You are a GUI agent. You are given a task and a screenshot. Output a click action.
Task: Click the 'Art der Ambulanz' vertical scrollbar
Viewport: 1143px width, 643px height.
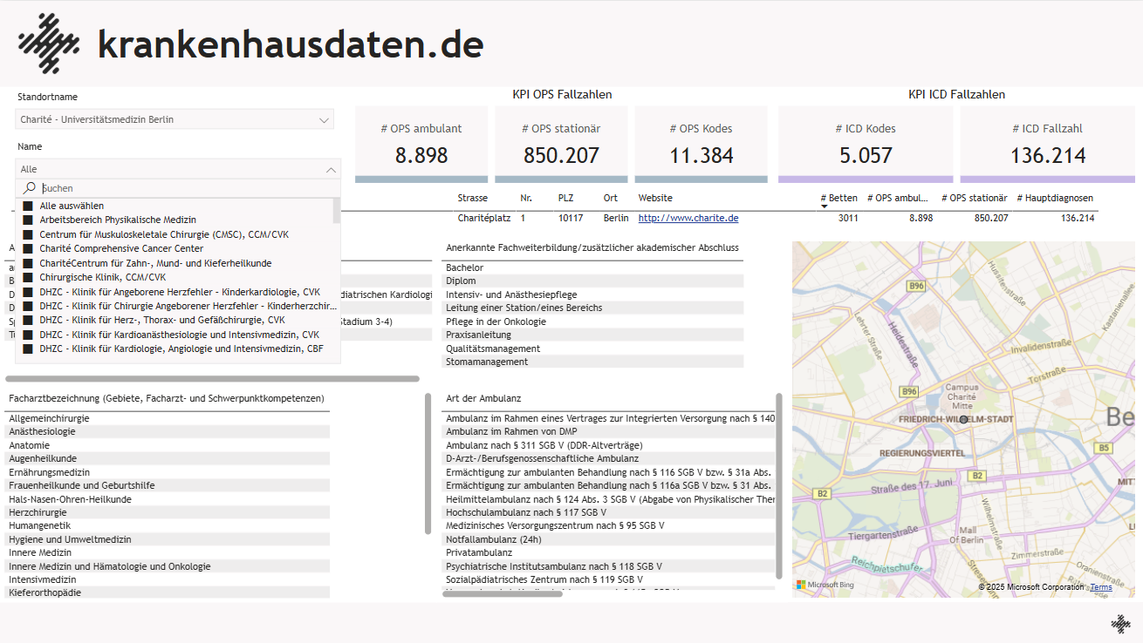coord(779,485)
